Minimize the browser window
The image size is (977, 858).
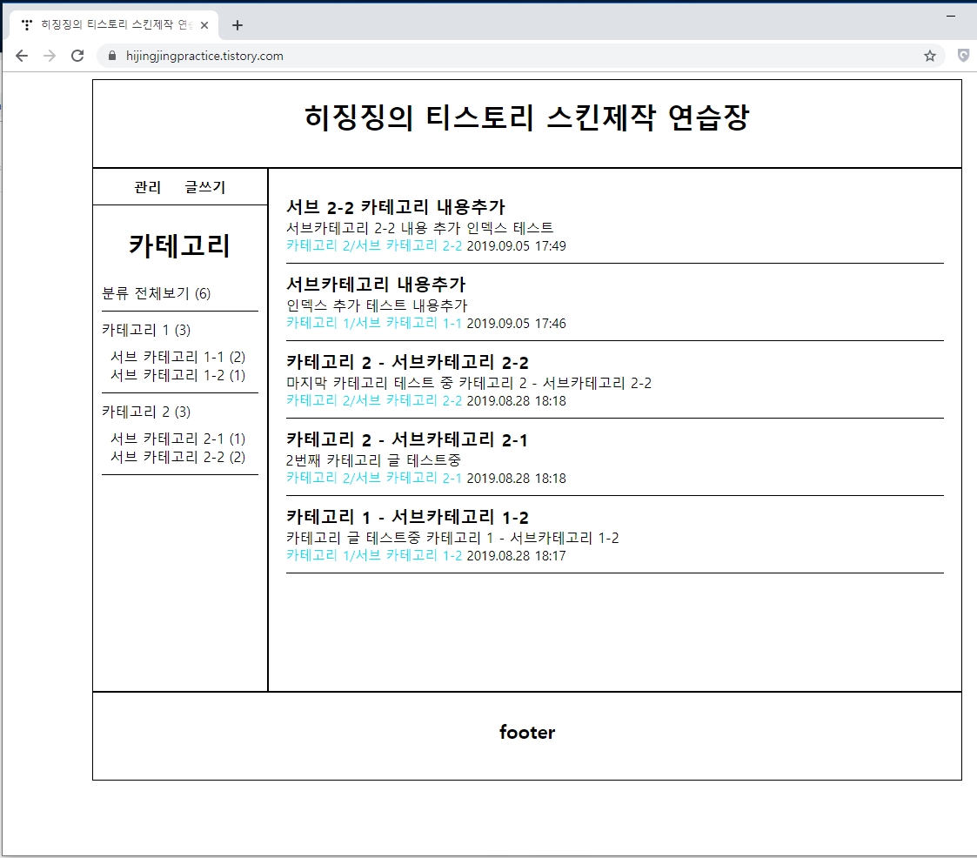coord(951,16)
